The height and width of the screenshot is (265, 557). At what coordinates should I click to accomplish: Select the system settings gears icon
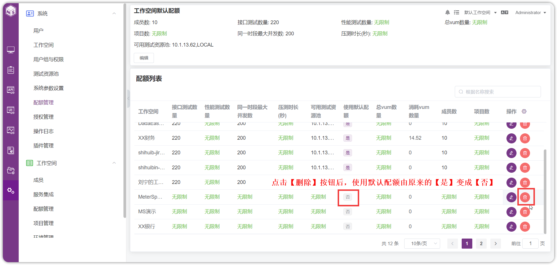11,190
